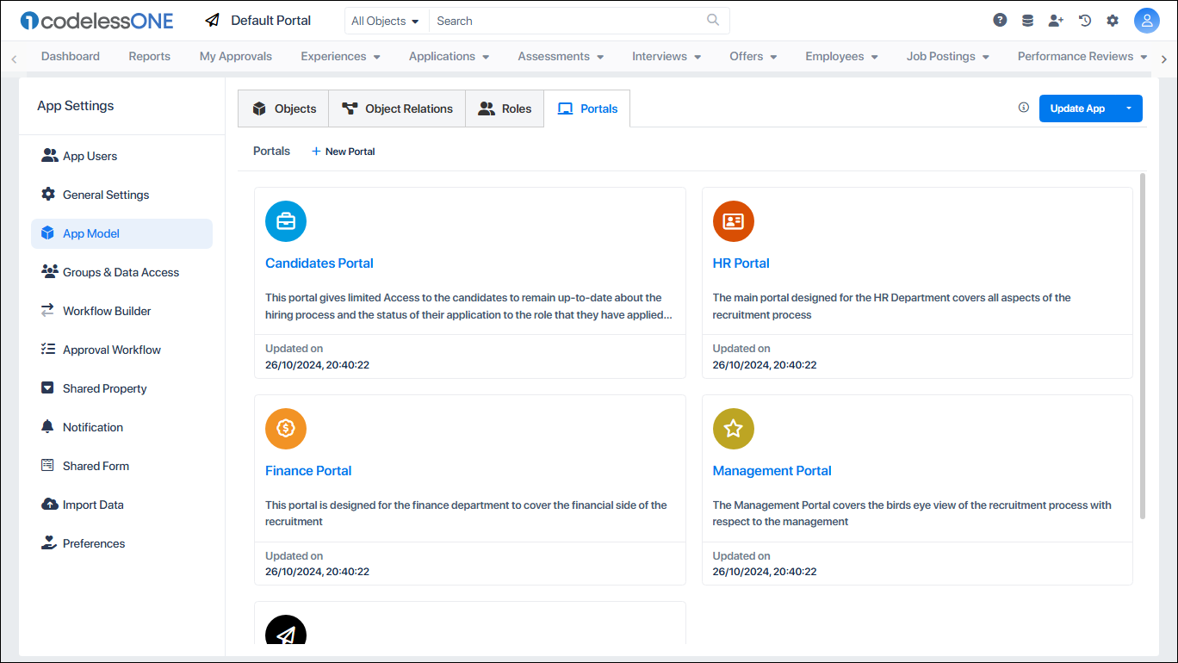1178x663 pixels.
Task: Select the Portals tab
Action: pos(587,108)
